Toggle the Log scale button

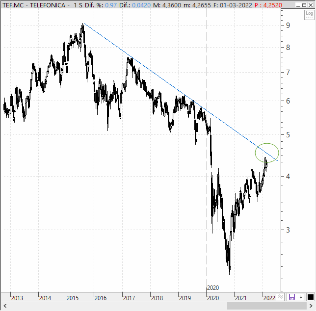[x=309, y=15]
